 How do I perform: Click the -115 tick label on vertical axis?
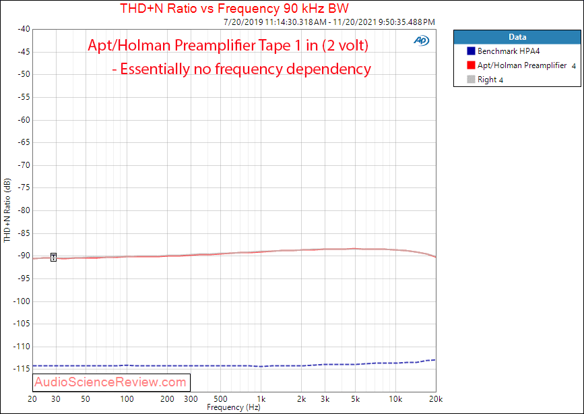point(22,369)
